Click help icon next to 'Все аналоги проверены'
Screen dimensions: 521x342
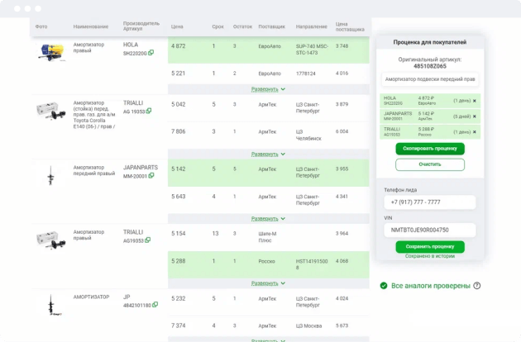(x=477, y=286)
